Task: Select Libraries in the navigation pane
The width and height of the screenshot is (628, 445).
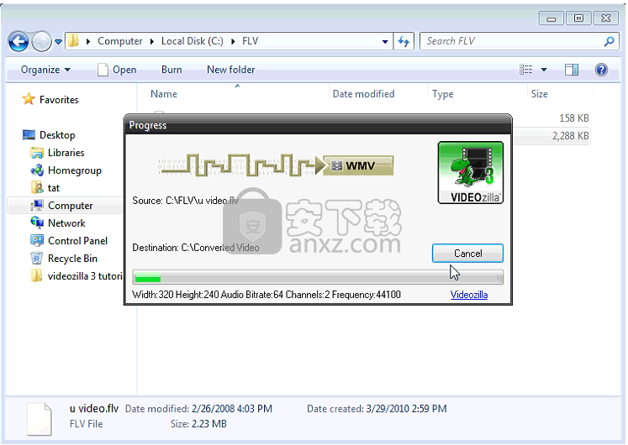Action: pos(66,153)
